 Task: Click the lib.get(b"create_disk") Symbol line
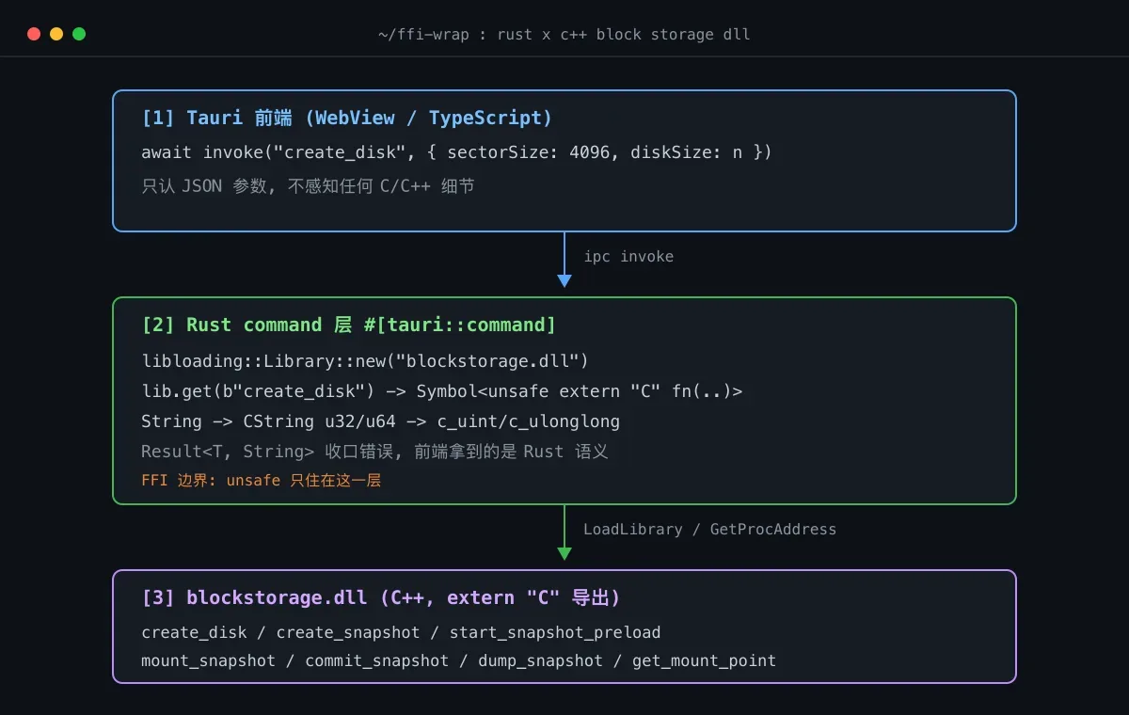coord(441,390)
